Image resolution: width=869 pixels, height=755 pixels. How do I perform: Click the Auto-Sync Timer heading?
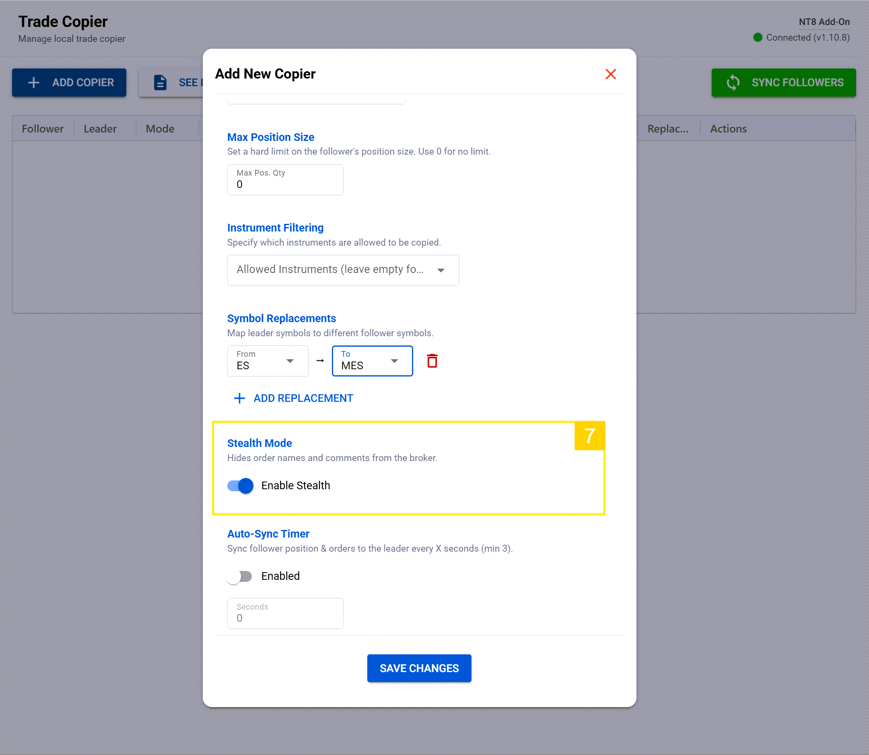pos(268,534)
